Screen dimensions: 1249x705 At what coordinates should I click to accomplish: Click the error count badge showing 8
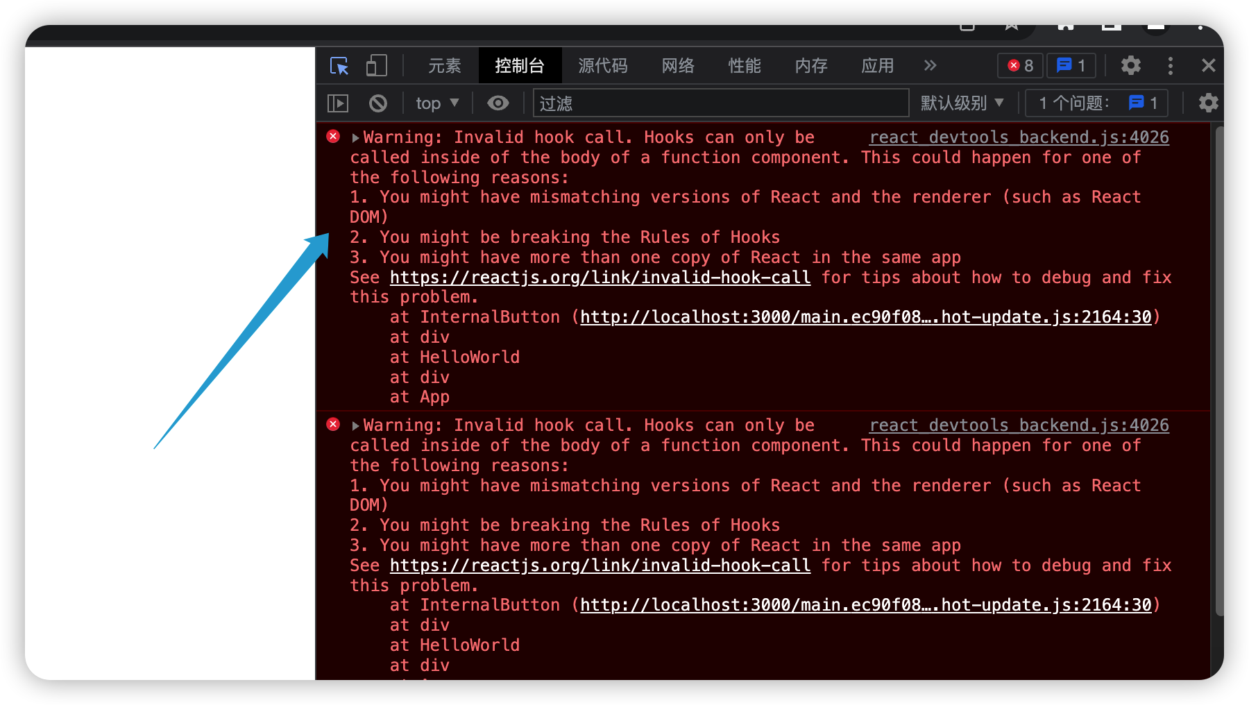click(x=1019, y=66)
